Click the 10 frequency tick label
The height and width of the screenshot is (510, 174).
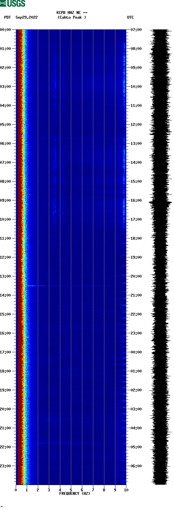click(126, 490)
